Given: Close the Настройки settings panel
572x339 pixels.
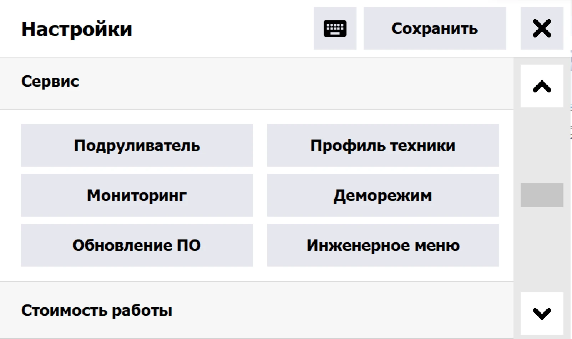Looking at the screenshot, I should point(542,28).
